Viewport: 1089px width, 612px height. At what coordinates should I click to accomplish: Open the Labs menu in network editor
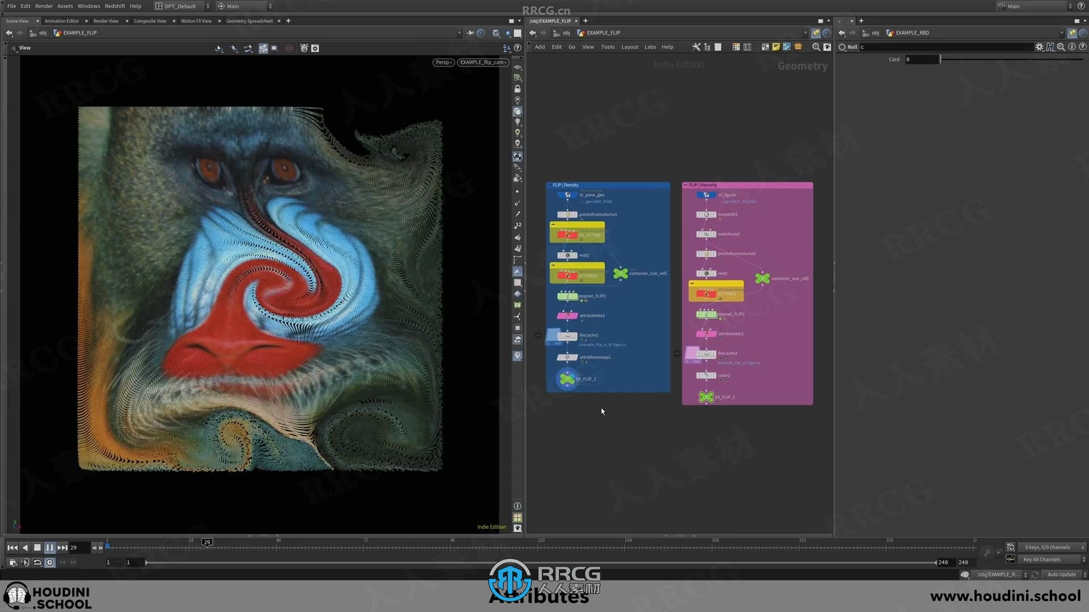point(650,47)
